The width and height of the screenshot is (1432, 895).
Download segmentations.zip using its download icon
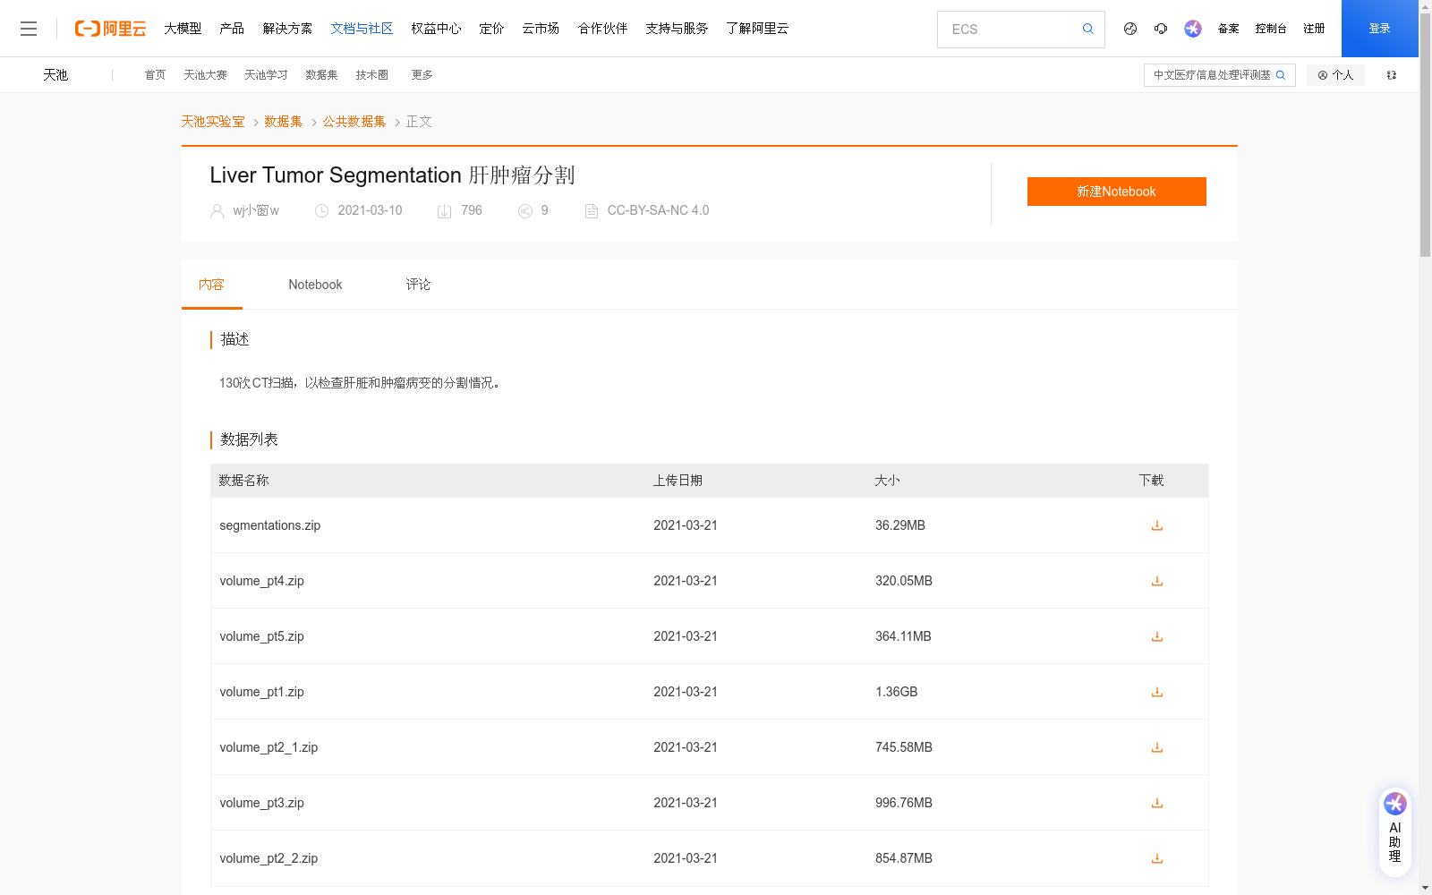pyautogui.click(x=1156, y=525)
